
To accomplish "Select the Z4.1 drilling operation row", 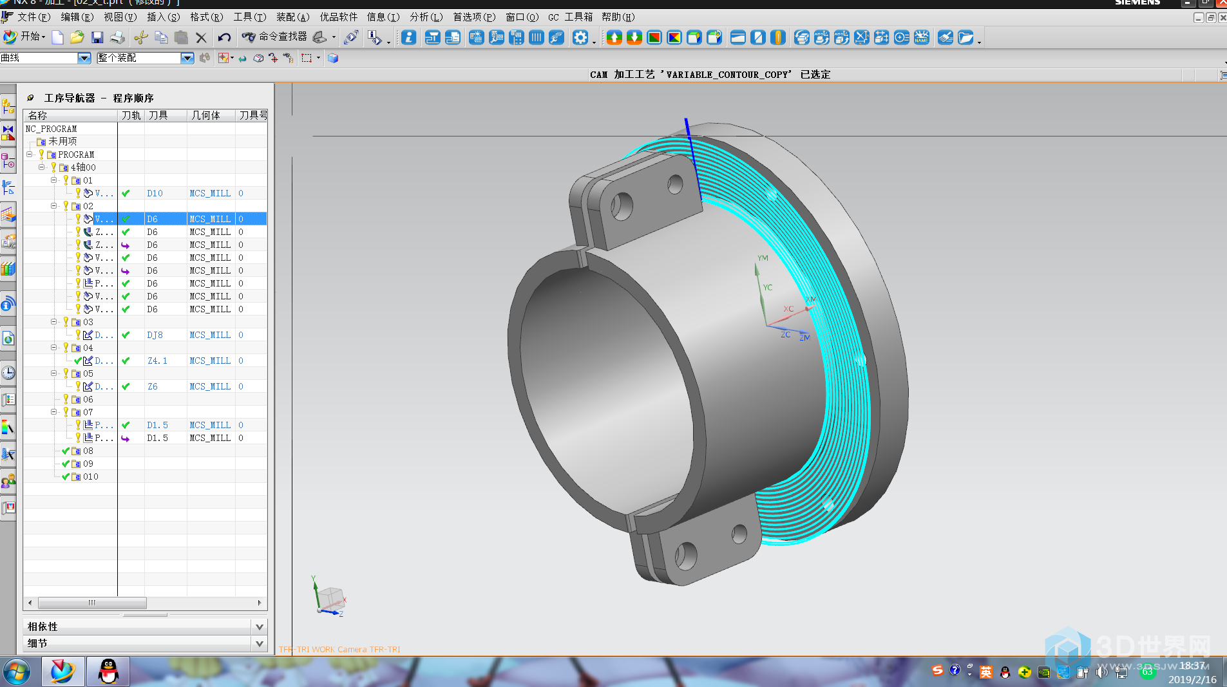I will click(x=146, y=361).
